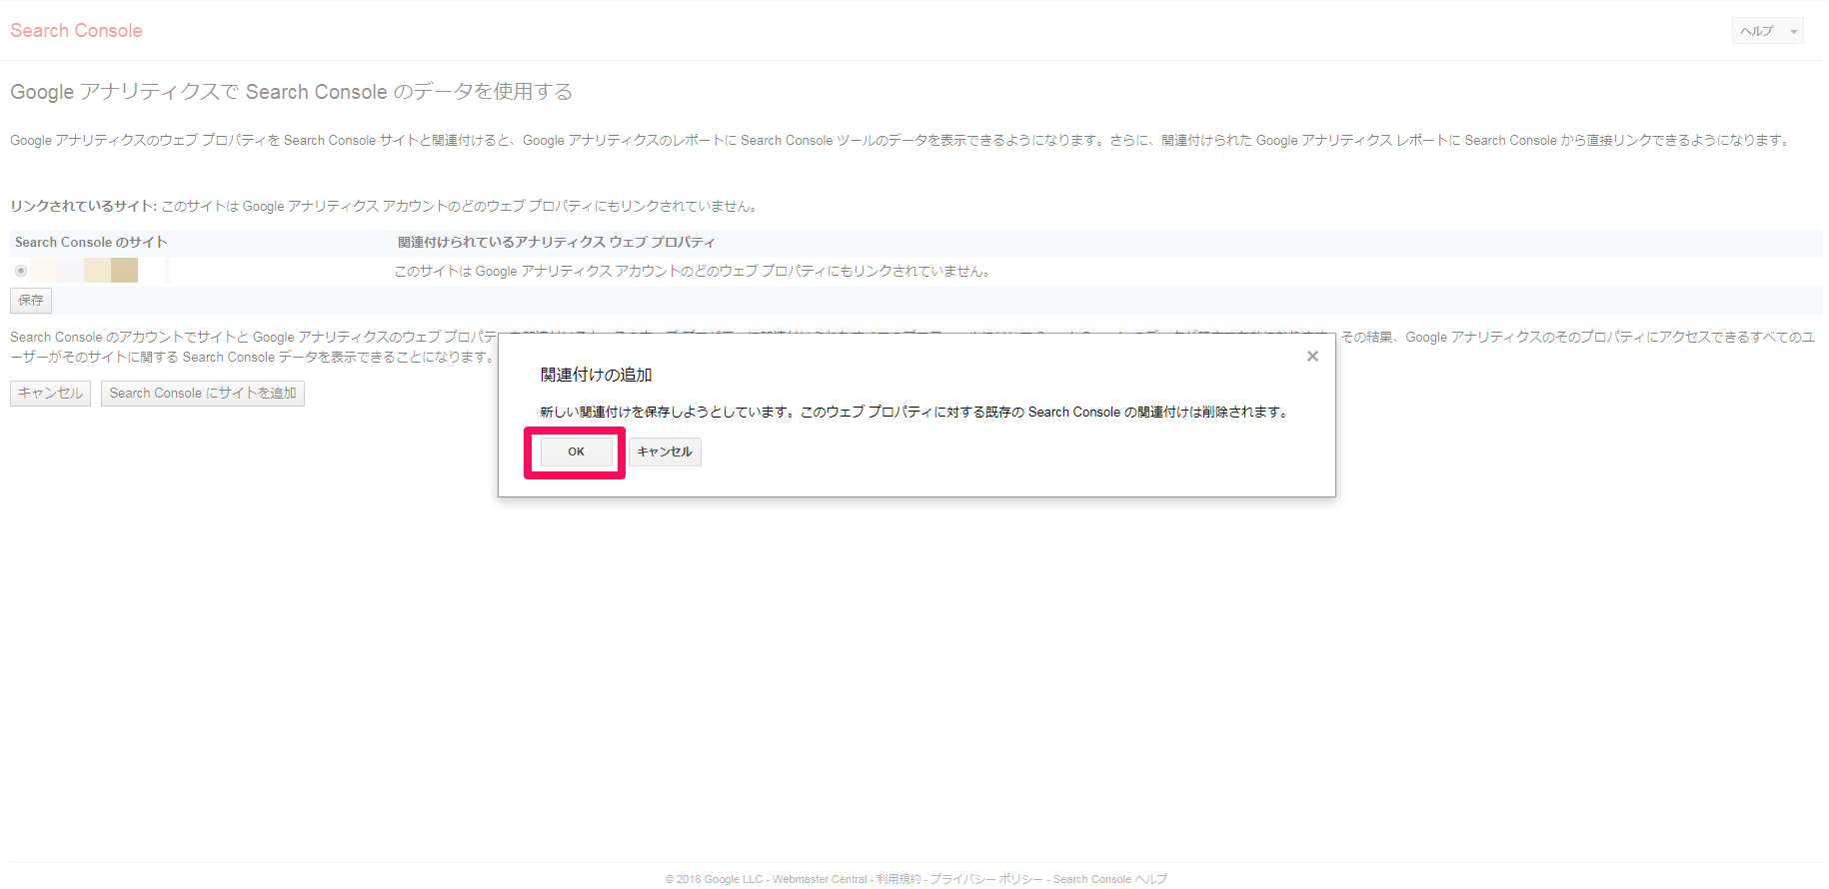Open the Search Console ヘルプ footer link
This screenshot has height=889, width=1829.
tap(1109, 879)
